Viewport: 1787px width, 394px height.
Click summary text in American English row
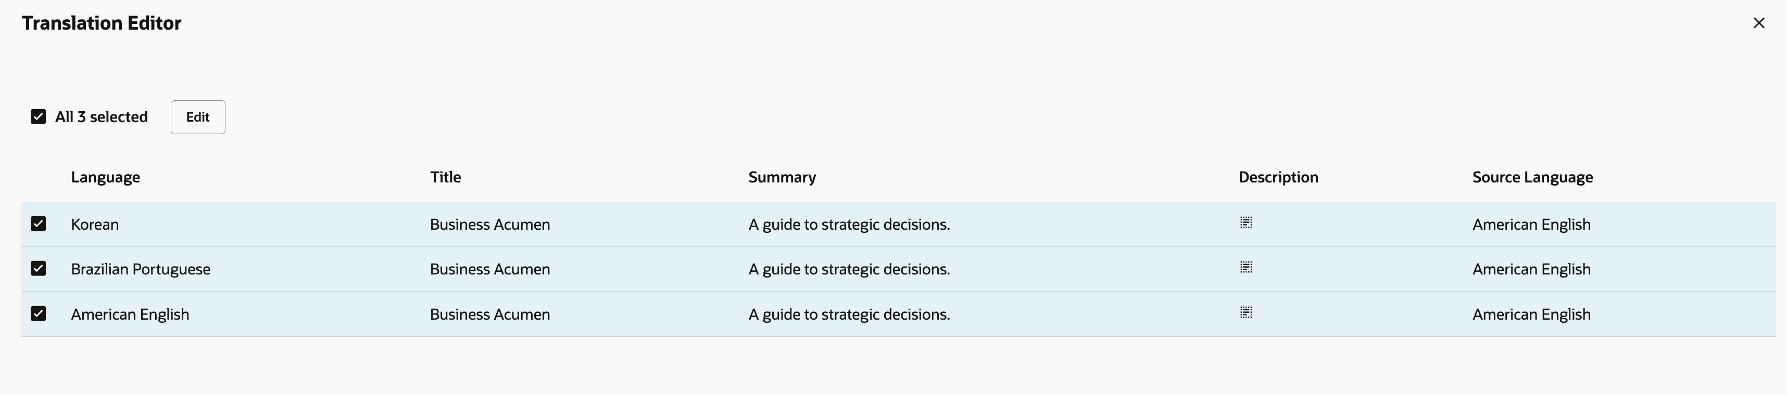(849, 314)
